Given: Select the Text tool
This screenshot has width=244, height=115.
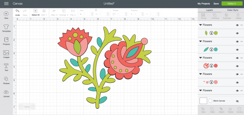Looking at the screenshot, I should click(6, 66).
